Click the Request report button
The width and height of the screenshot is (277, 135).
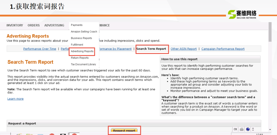[x=124, y=130]
